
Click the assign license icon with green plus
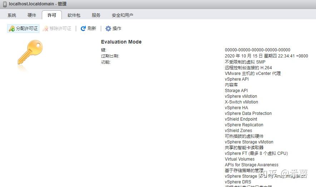pos(12,29)
